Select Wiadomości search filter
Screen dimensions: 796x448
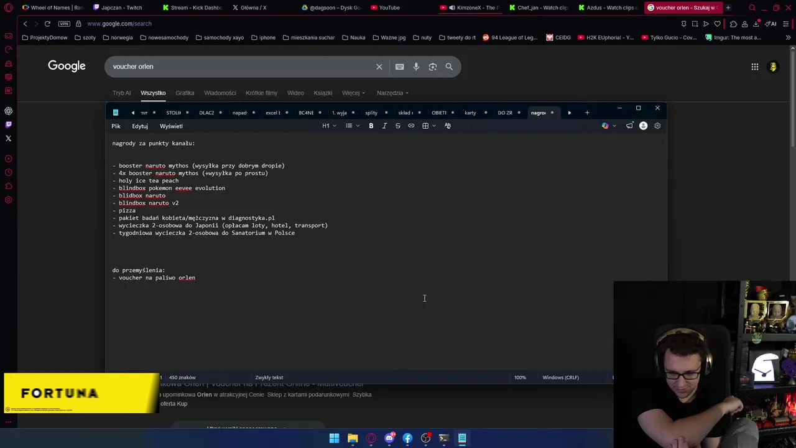pos(220,93)
